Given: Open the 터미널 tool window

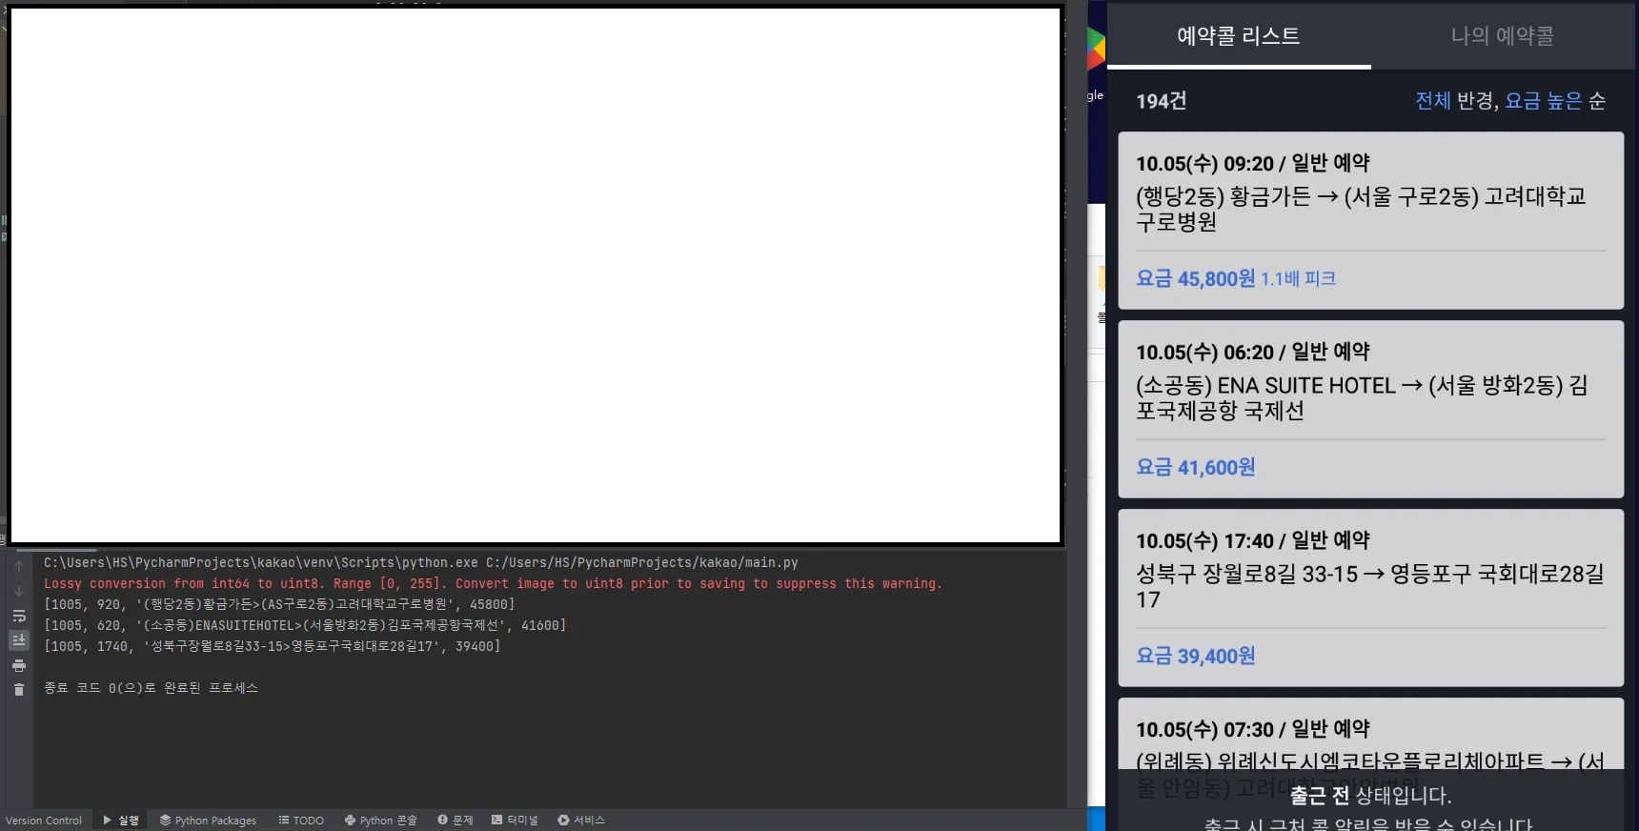Looking at the screenshot, I should point(515,821).
